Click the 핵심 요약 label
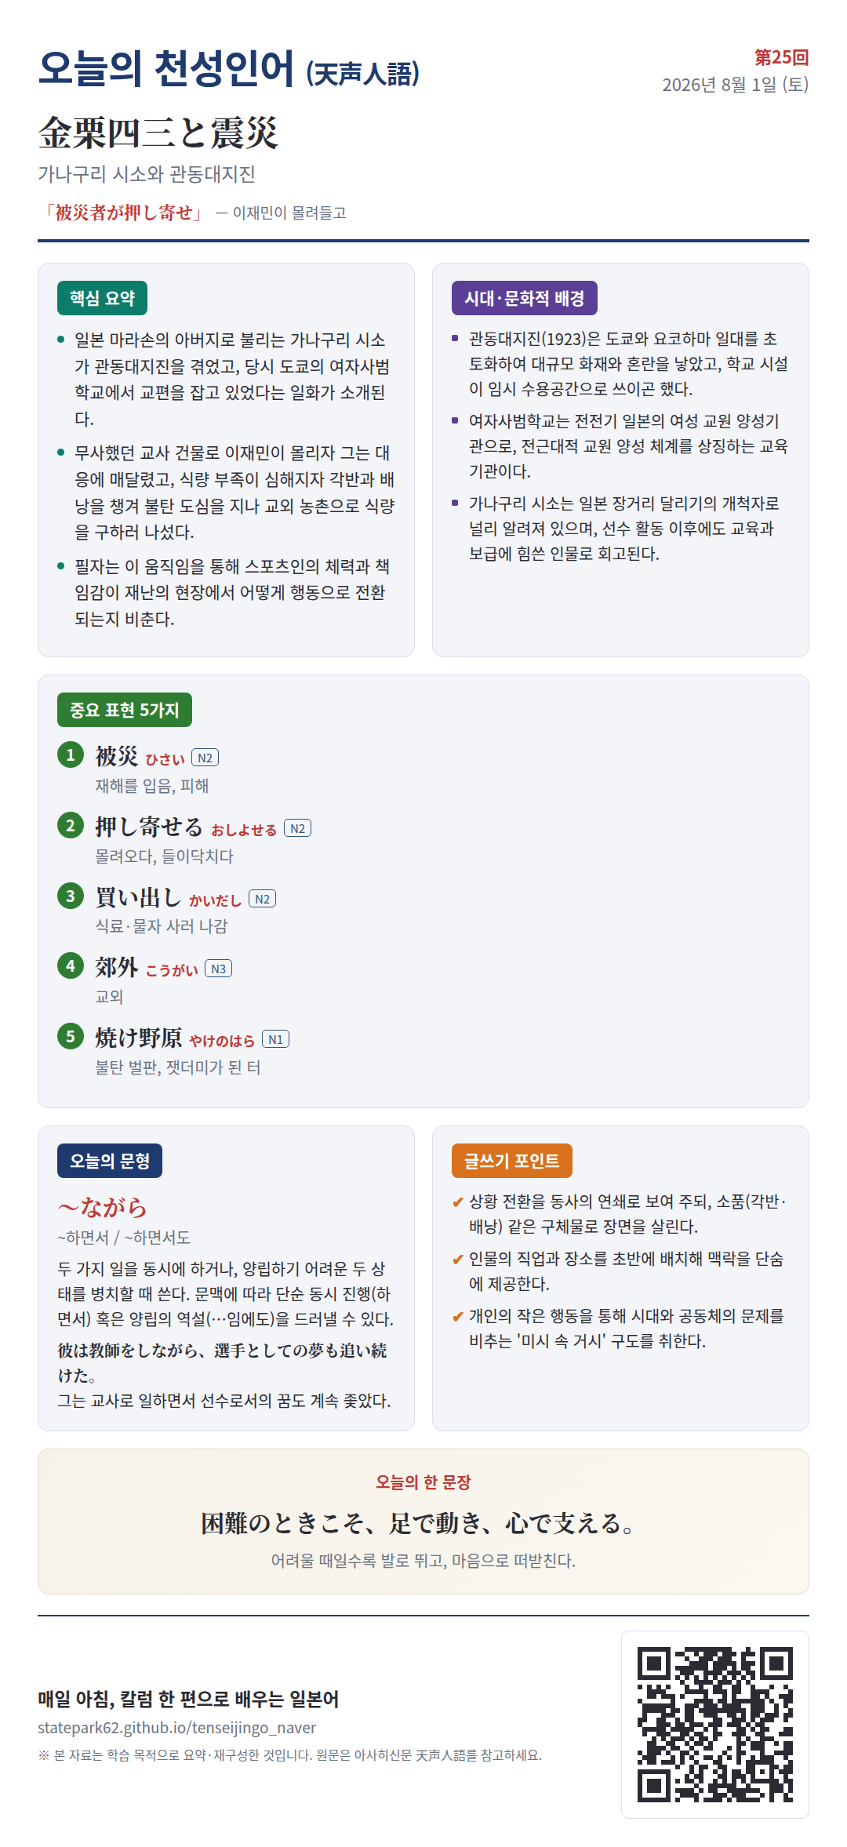This screenshot has width=847, height=1847. 102,298
